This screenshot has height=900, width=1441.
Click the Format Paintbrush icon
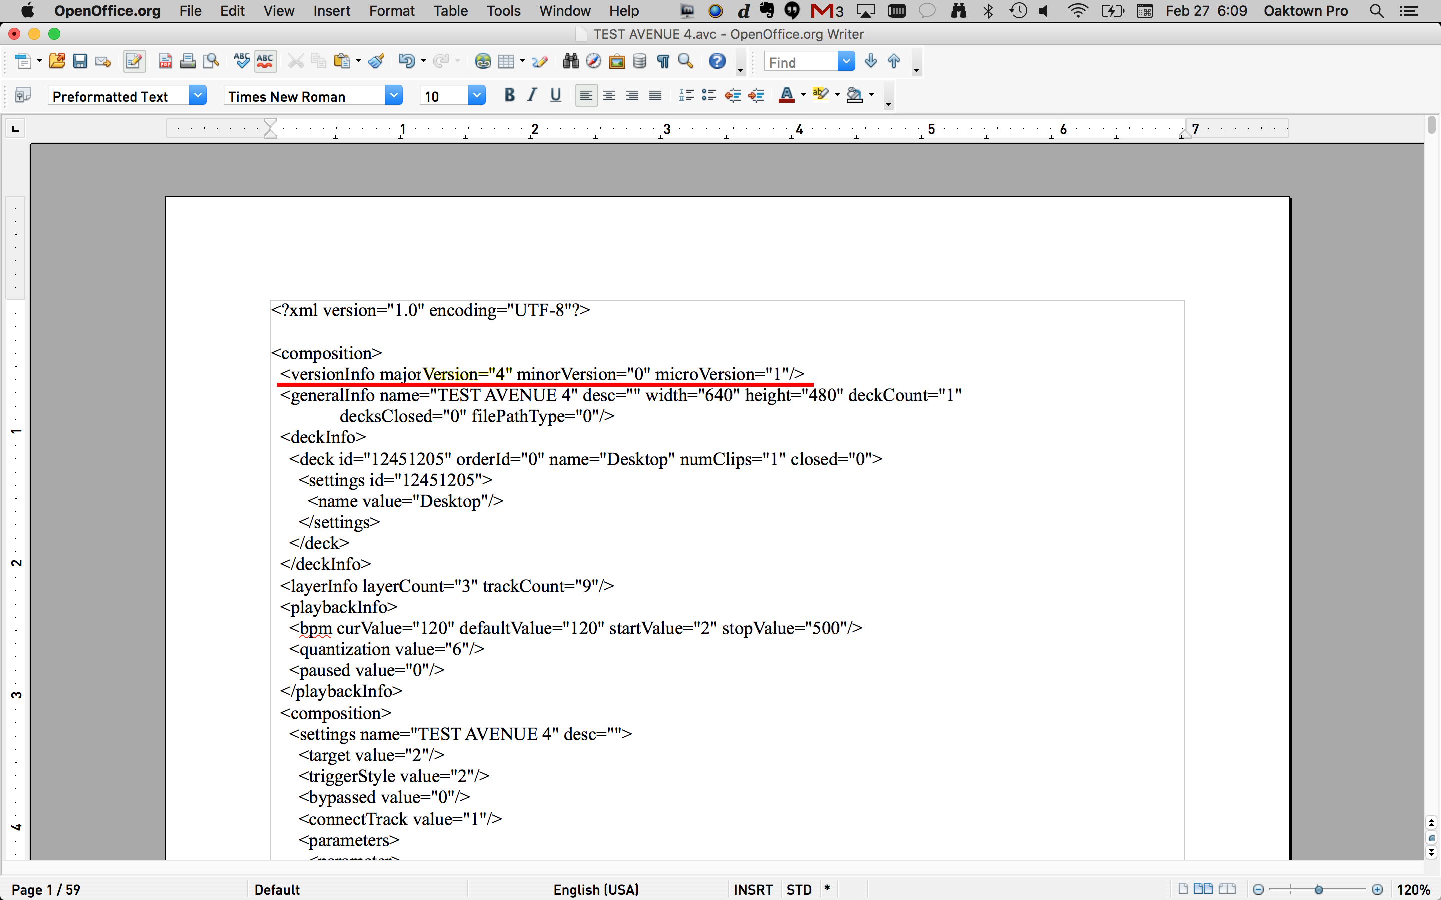376,61
